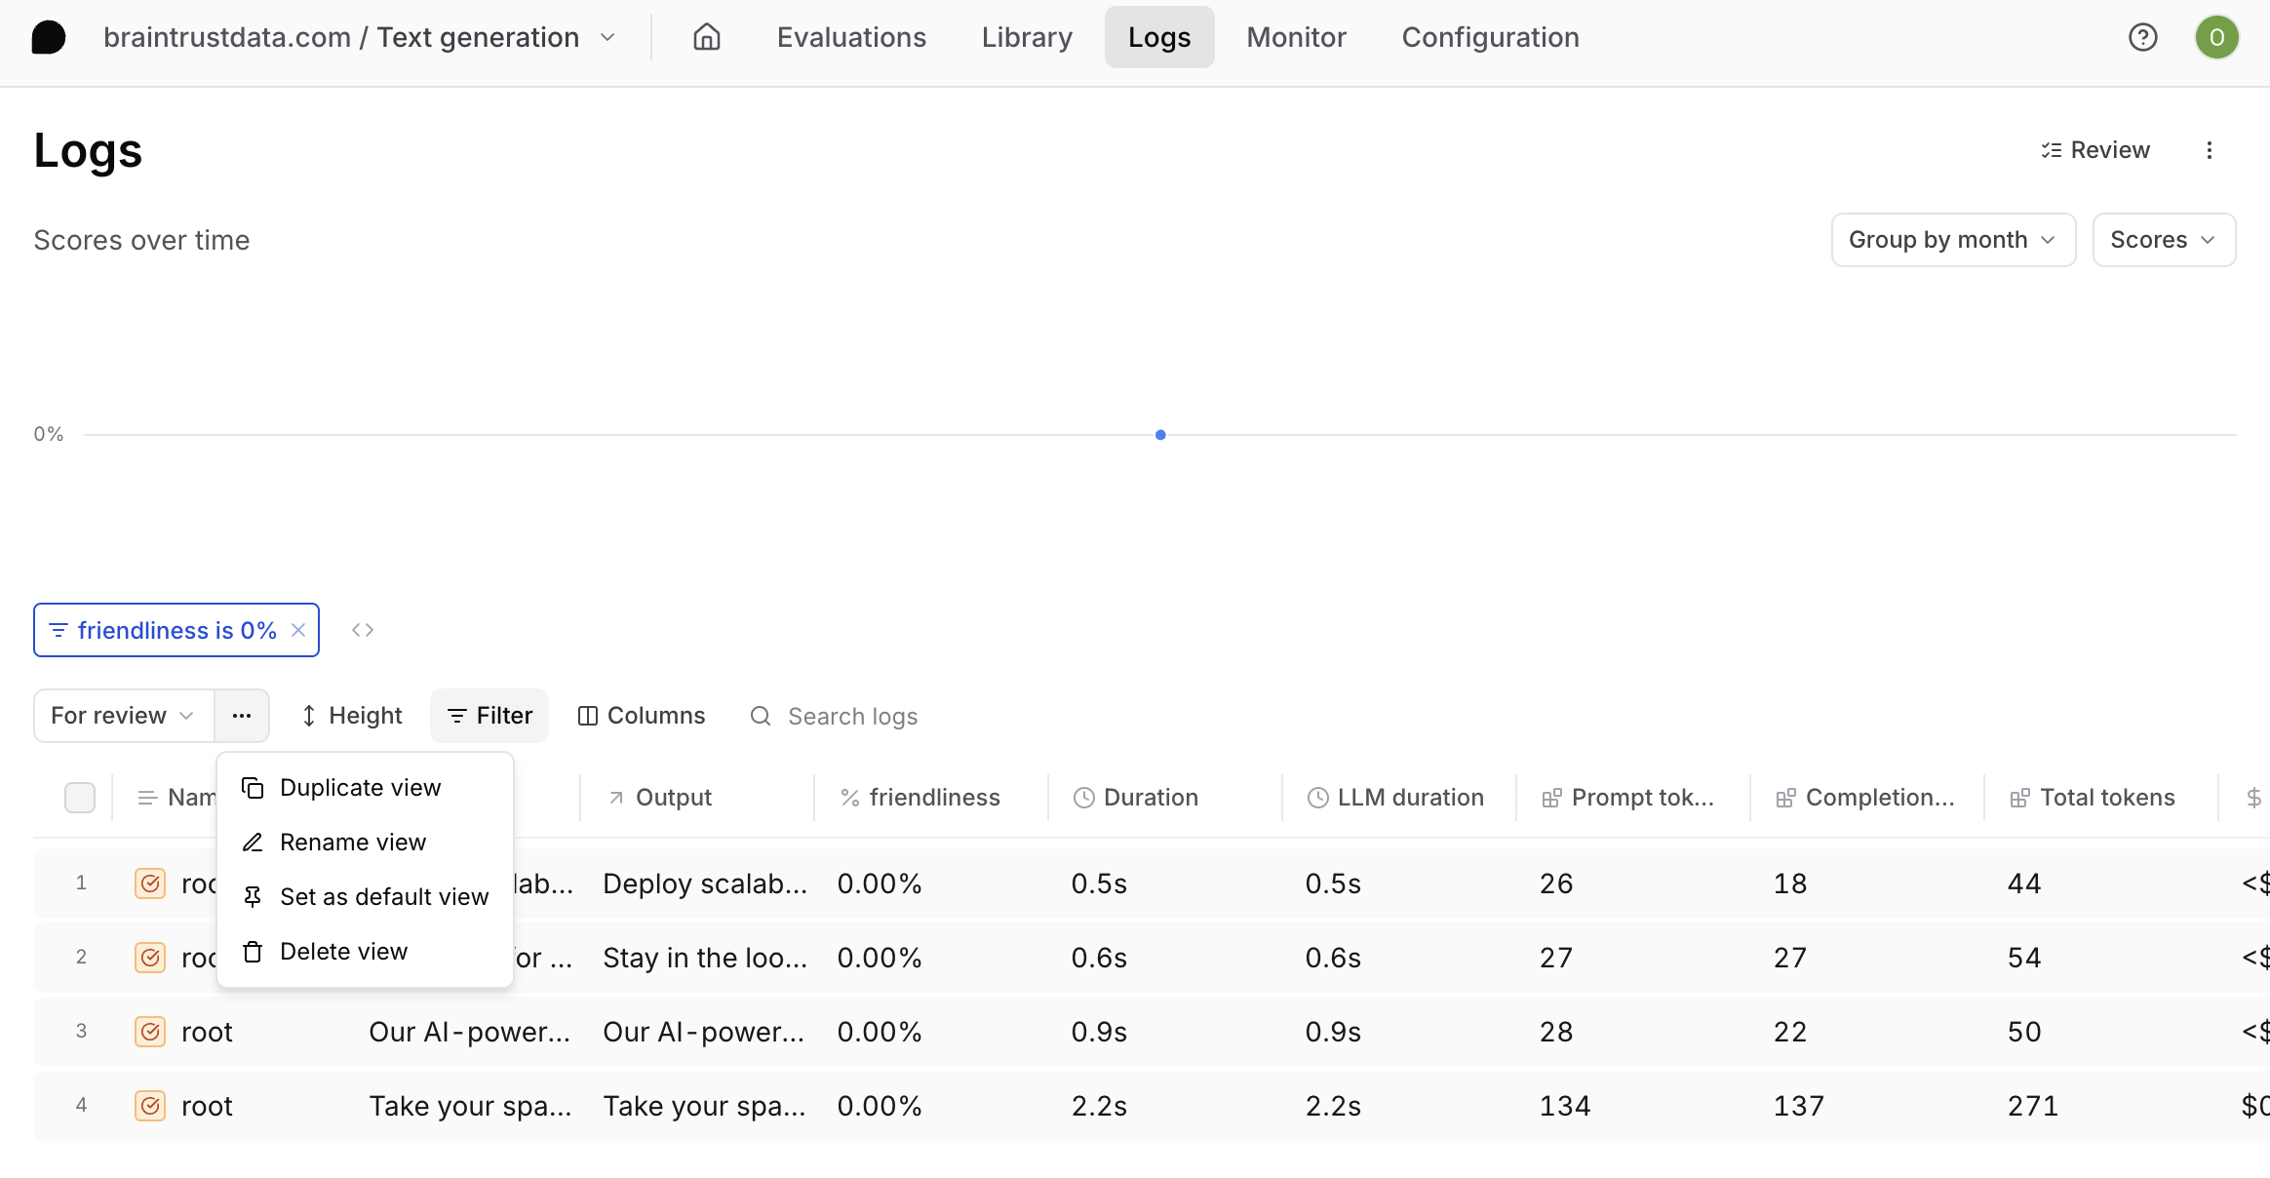Toggle the code view brackets icon
This screenshot has width=2270, height=1178.
363,630
